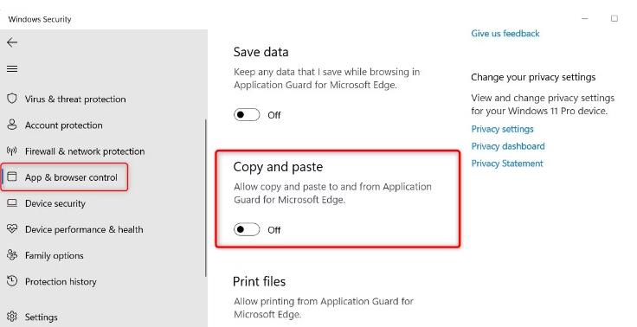Click the Family options people icon
Screen dimensions: 637x327
coord(12,255)
